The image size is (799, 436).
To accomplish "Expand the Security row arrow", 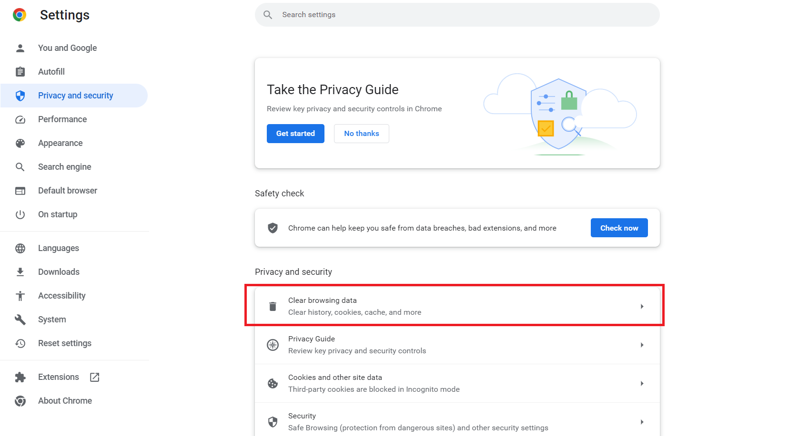I will [x=642, y=422].
